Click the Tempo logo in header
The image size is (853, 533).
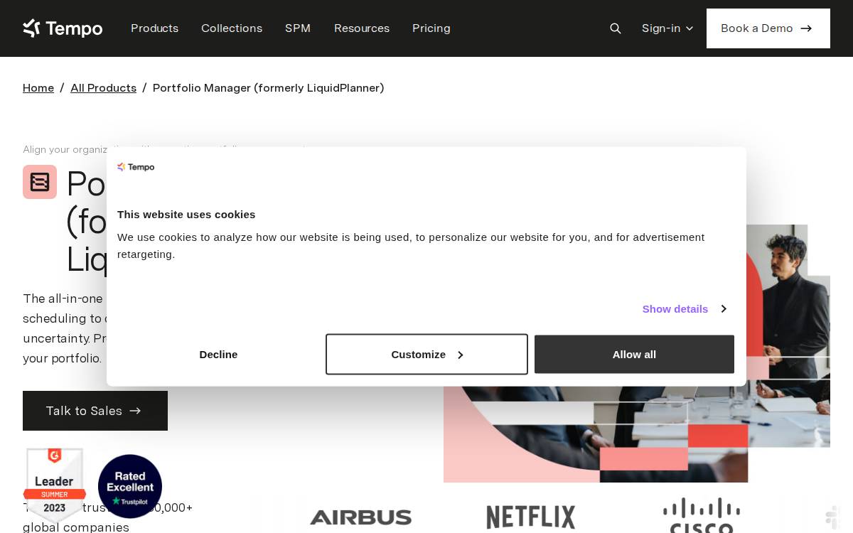(x=63, y=28)
